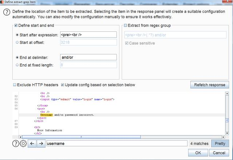The height and width of the screenshot is (160, 233).
Task: Confirm with the OK button
Action: (198, 153)
